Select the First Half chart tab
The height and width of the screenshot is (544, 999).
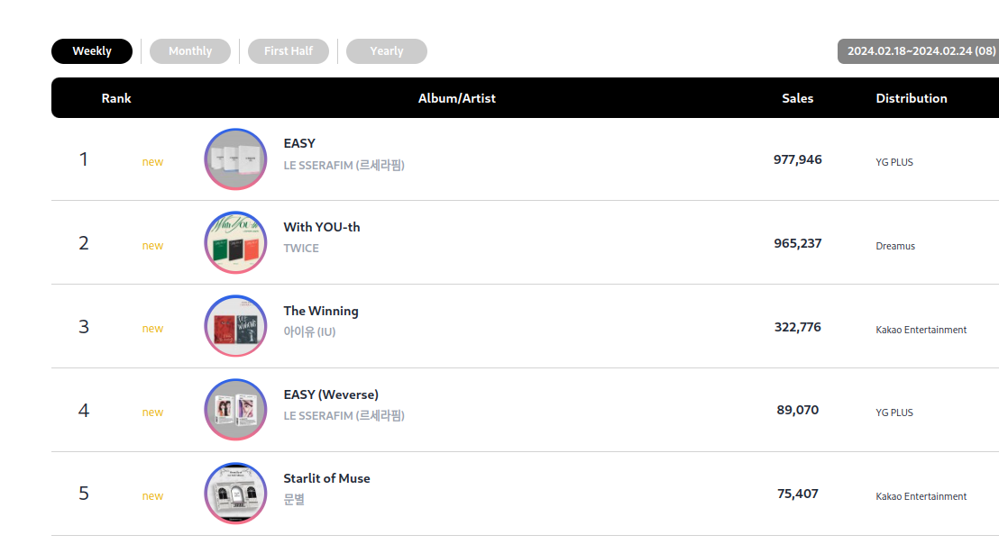pos(289,51)
